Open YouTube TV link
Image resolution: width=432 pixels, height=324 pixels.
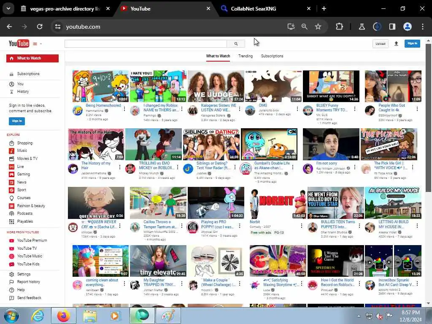pyautogui.click(x=27, y=248)
